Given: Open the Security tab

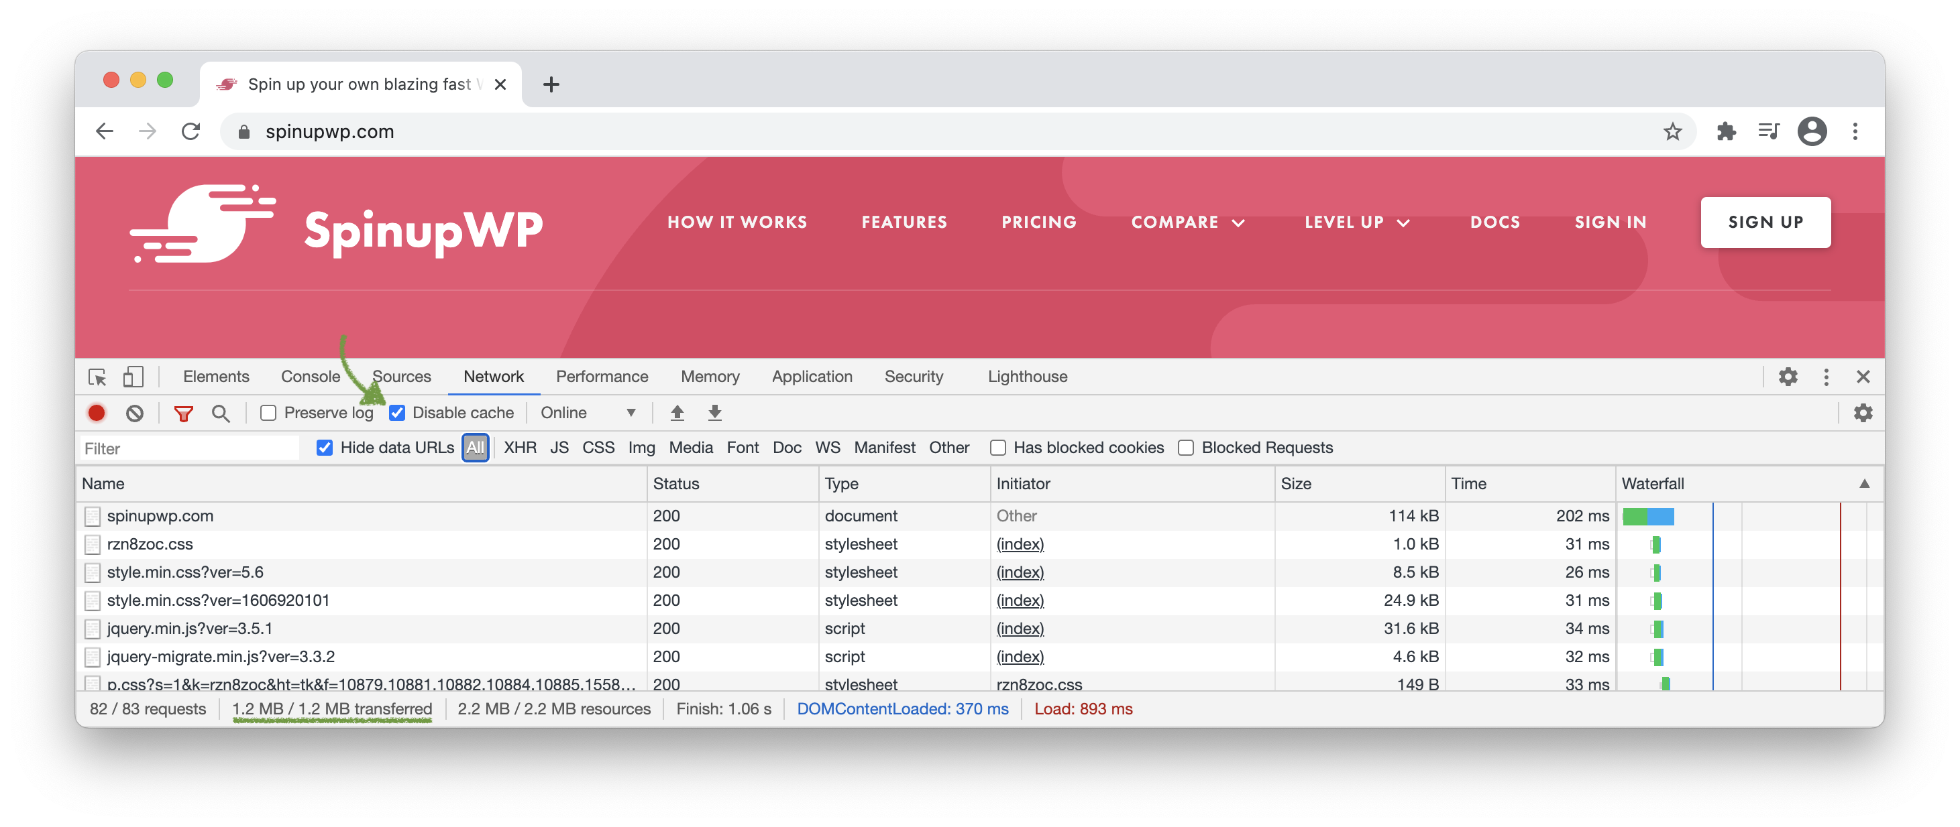Looking at the screenshot, I should 913,377.
